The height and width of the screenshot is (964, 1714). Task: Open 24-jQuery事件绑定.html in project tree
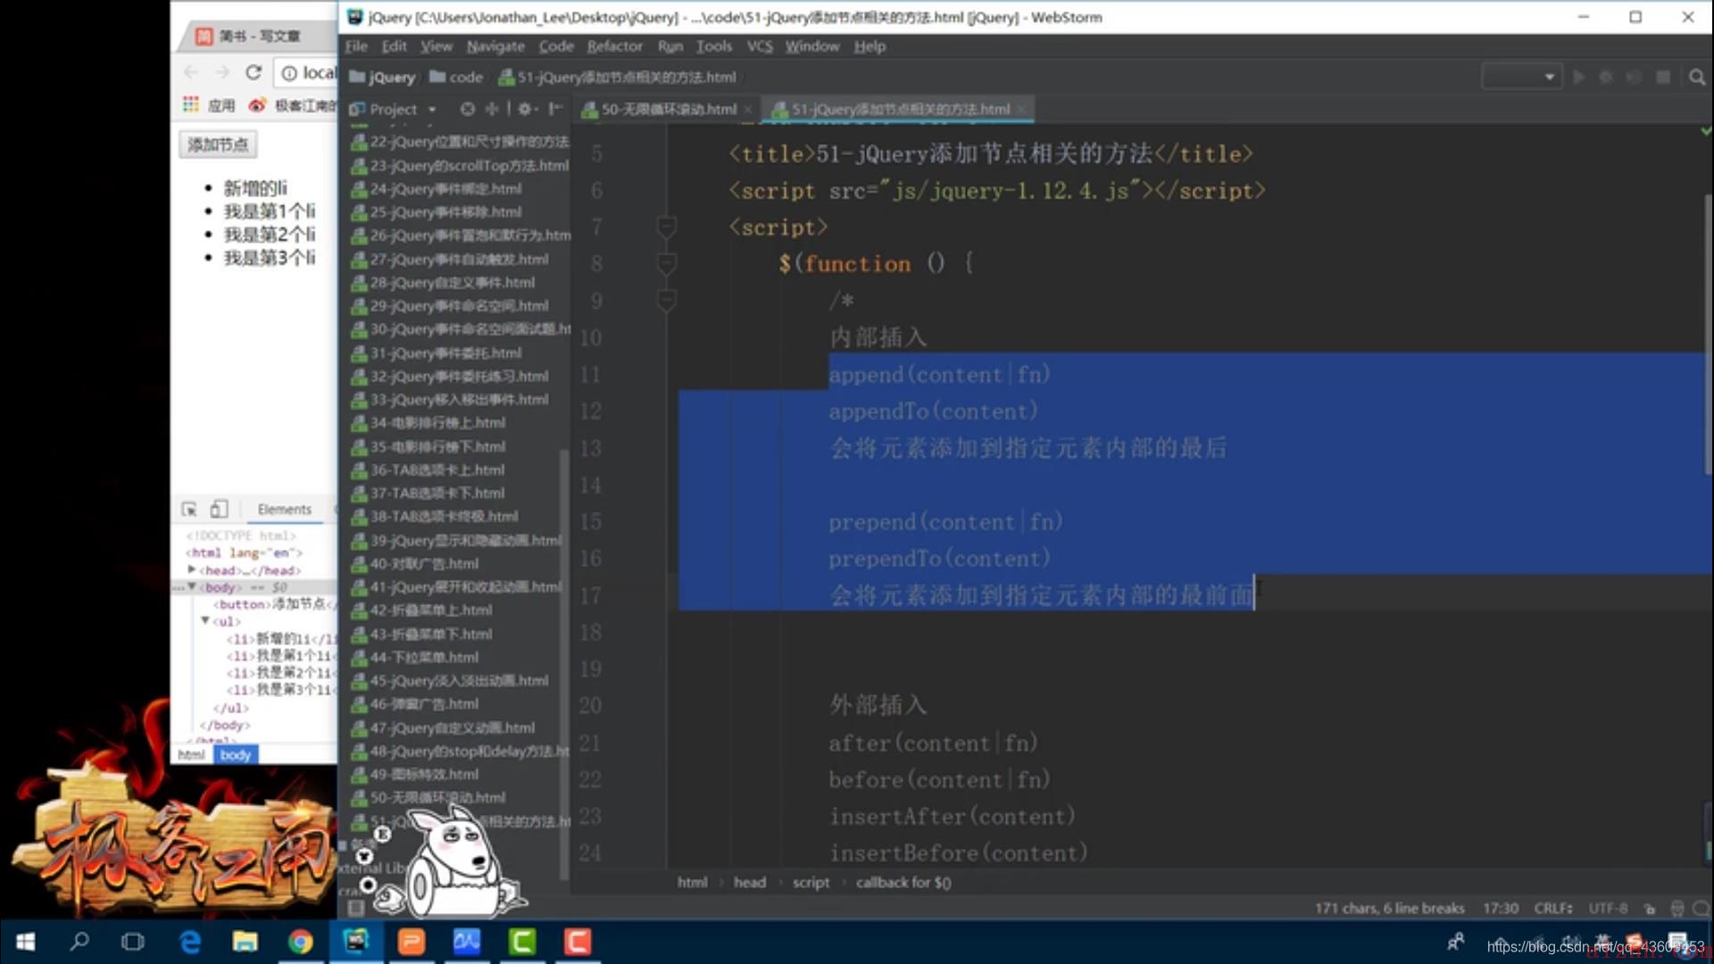[x=437, y=189]
